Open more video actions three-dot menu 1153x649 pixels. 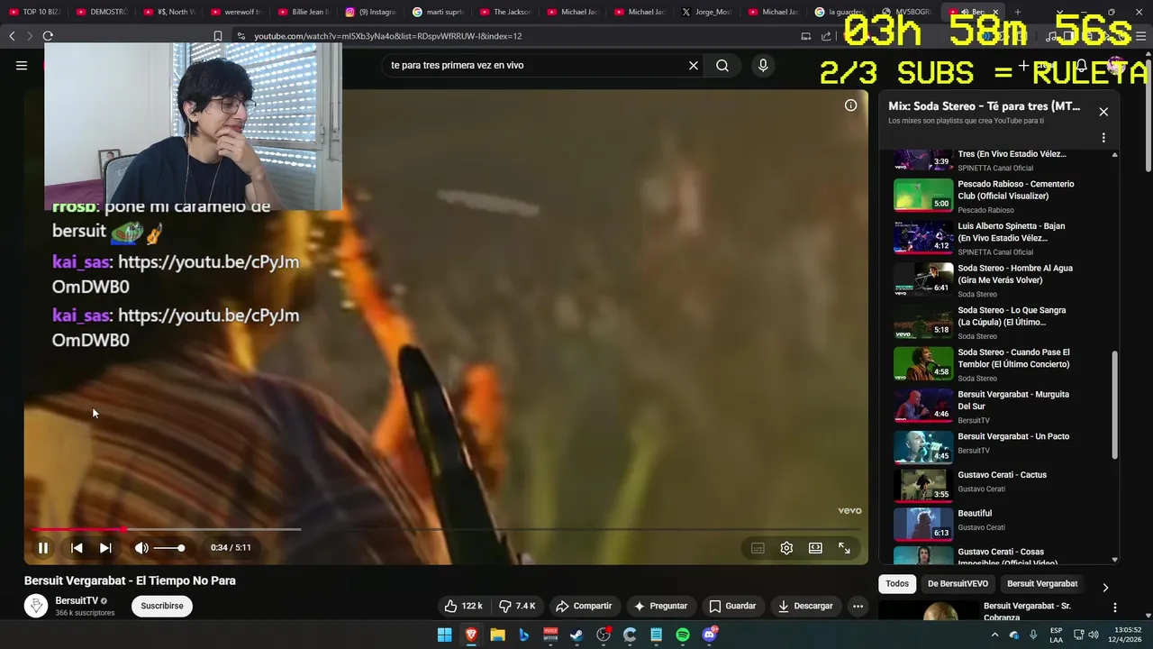pos(858,606)
